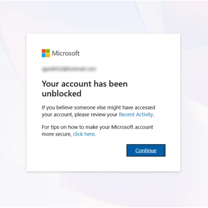The width and height of the screenshot is (208, 208).
Task: Click the "Your account has been" heading line
Action: pyautogui.click(x=84, y=84)
